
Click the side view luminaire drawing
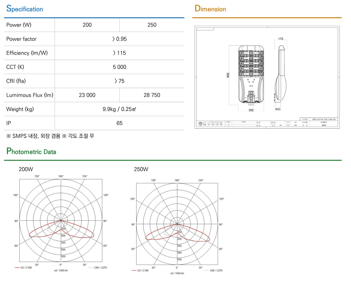click(x=280, y=74)
